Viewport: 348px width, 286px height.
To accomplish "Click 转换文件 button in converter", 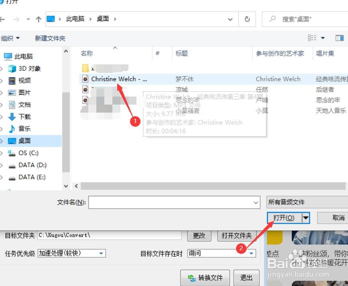I will click(x=205, y=278).
